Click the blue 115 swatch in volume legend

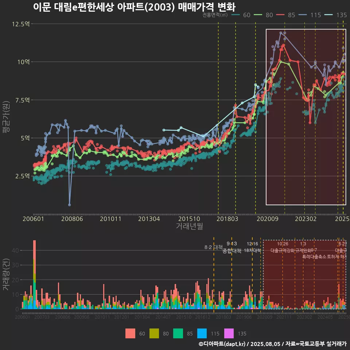(x=202, y=334)
